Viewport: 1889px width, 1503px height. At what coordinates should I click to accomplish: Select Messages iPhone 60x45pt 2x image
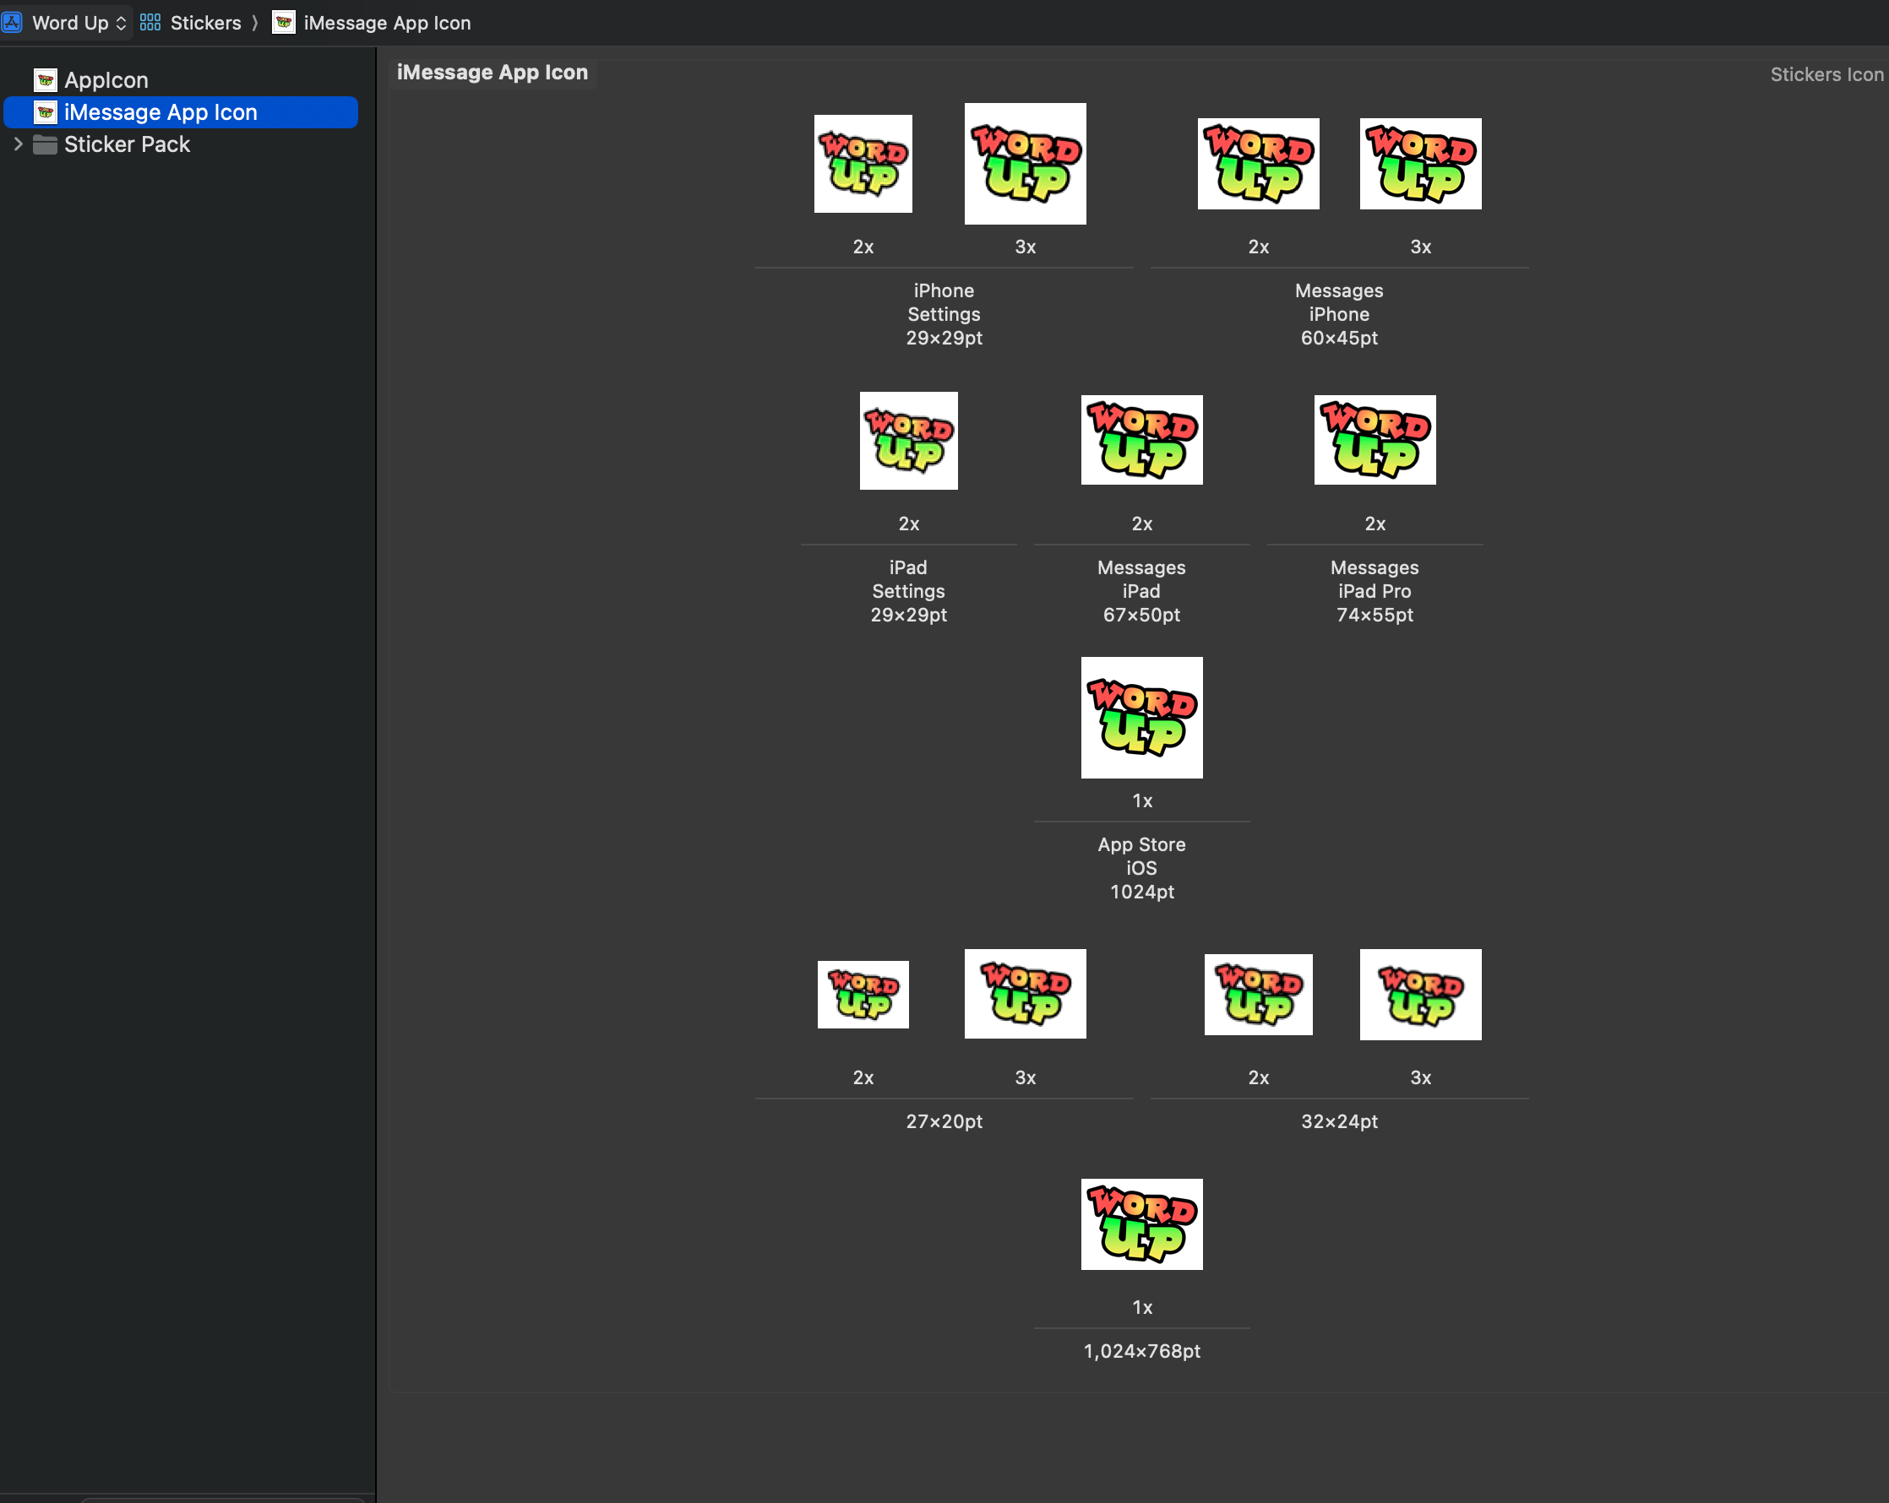point(1257,164)
